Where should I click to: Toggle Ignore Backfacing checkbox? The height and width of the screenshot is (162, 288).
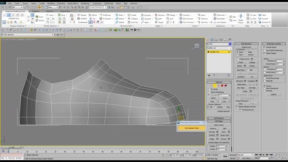(209, 92)
